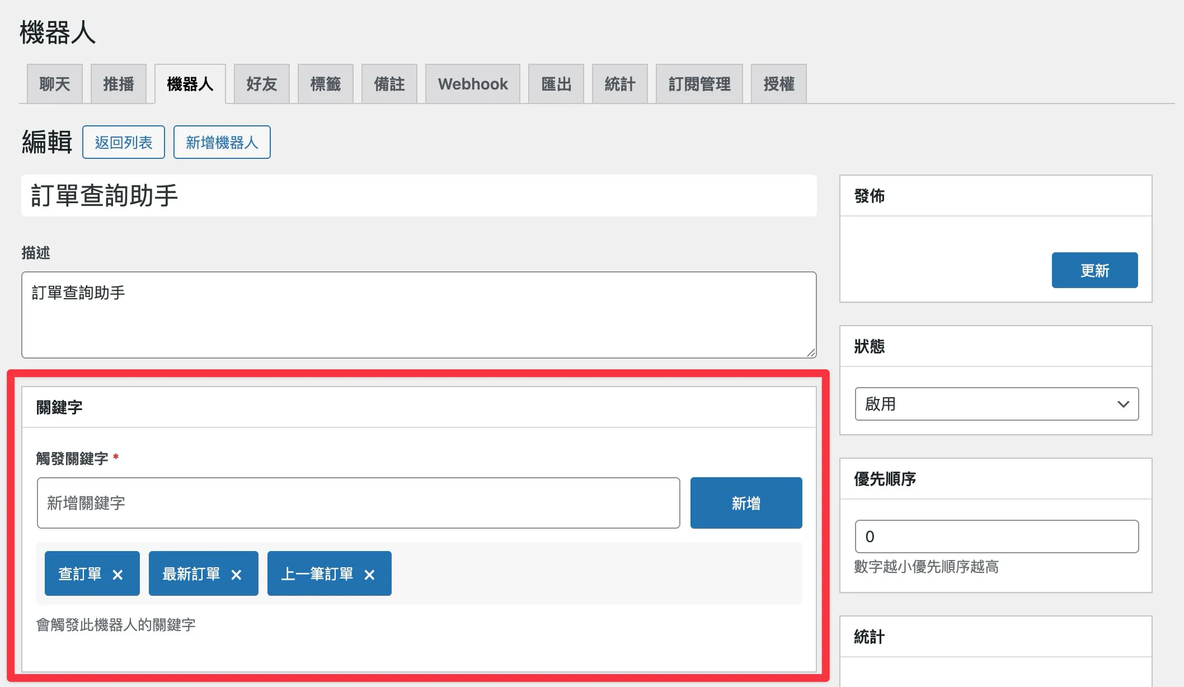Open the 匯出 tab
Image resolution: width=1184 pixels, height=687 pixels.
point(555,83)
